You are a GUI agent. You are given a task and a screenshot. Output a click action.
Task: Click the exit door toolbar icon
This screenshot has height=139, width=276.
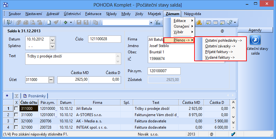click(x=9, y=23)
